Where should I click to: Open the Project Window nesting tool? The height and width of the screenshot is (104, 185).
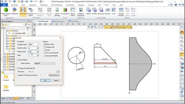[x=121, y=12]
